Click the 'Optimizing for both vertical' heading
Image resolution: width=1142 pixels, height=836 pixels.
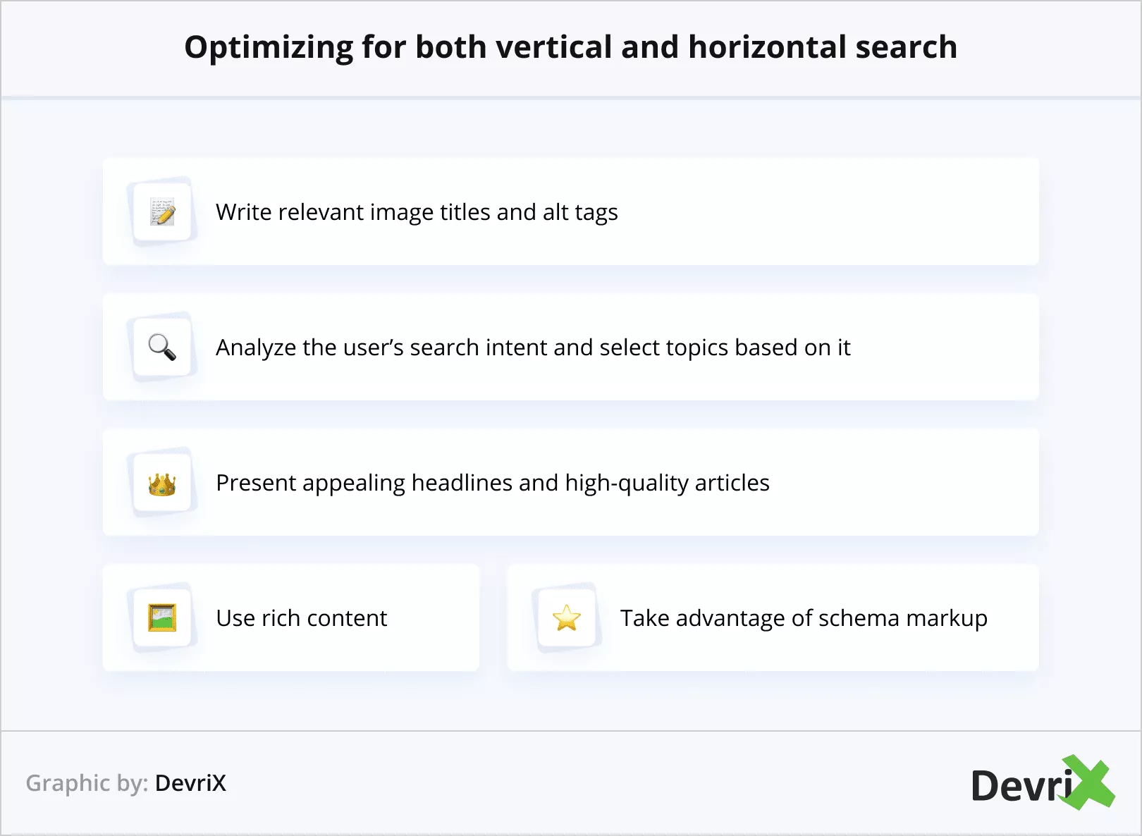point(570,47)
